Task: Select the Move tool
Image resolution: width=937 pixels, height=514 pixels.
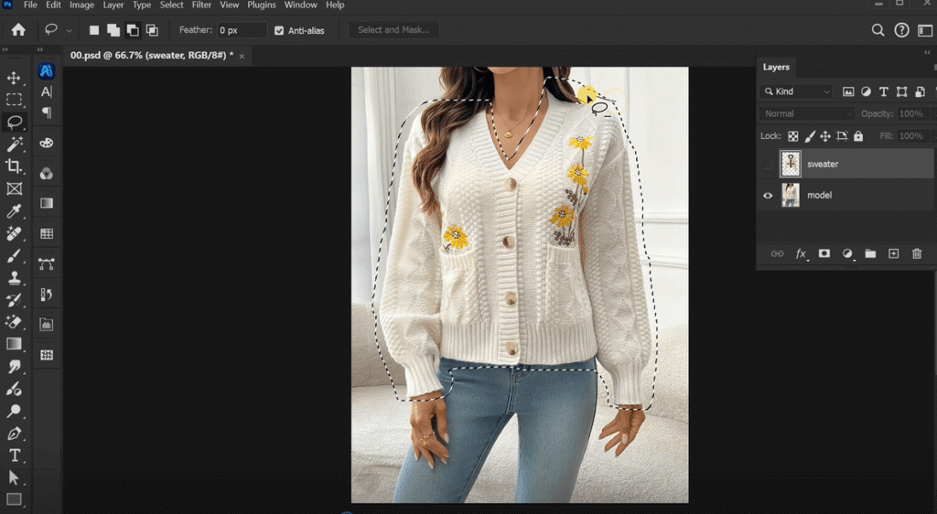Action: pyautogui.click(x=14, y=78)
